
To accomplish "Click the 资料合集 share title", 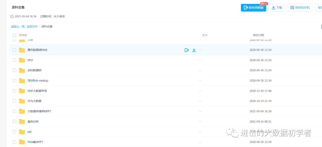I will click(x=18, y=7).
